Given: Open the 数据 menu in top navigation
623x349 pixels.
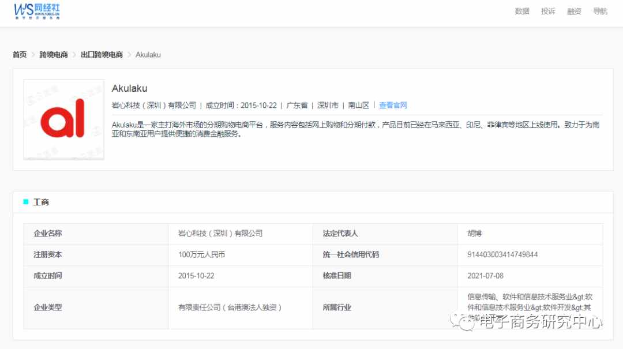Looking at the screenshot, I should pos(521,11).
